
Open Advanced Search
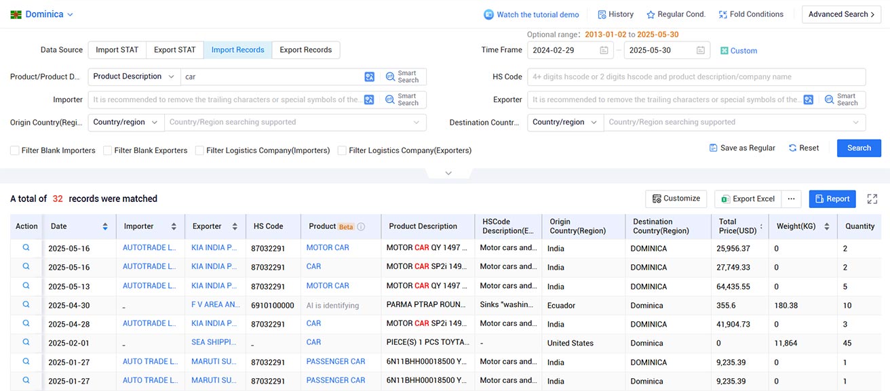tap(841, 14)
